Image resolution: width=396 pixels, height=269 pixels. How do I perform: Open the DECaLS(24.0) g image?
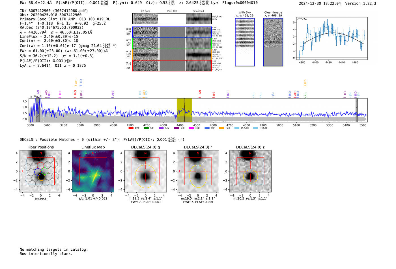(146, 171)
